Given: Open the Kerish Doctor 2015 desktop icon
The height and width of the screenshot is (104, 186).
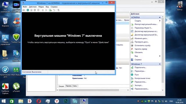Looking at the screenshot, I should 5,72.
